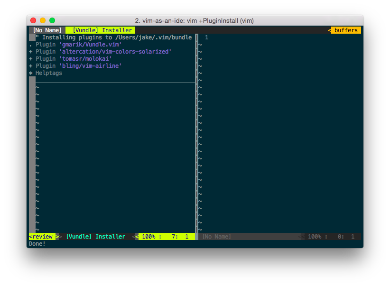Click the 100% : 0: 1 position of right pane

(331, 237)
